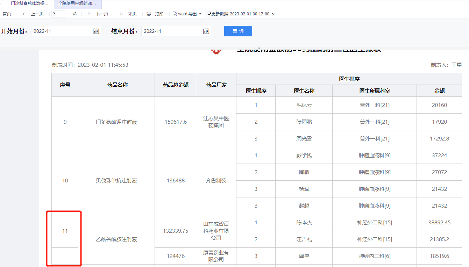Click the 下一页 next page button
The height and width of the screenshot is (267, 469).
[102, 14]
